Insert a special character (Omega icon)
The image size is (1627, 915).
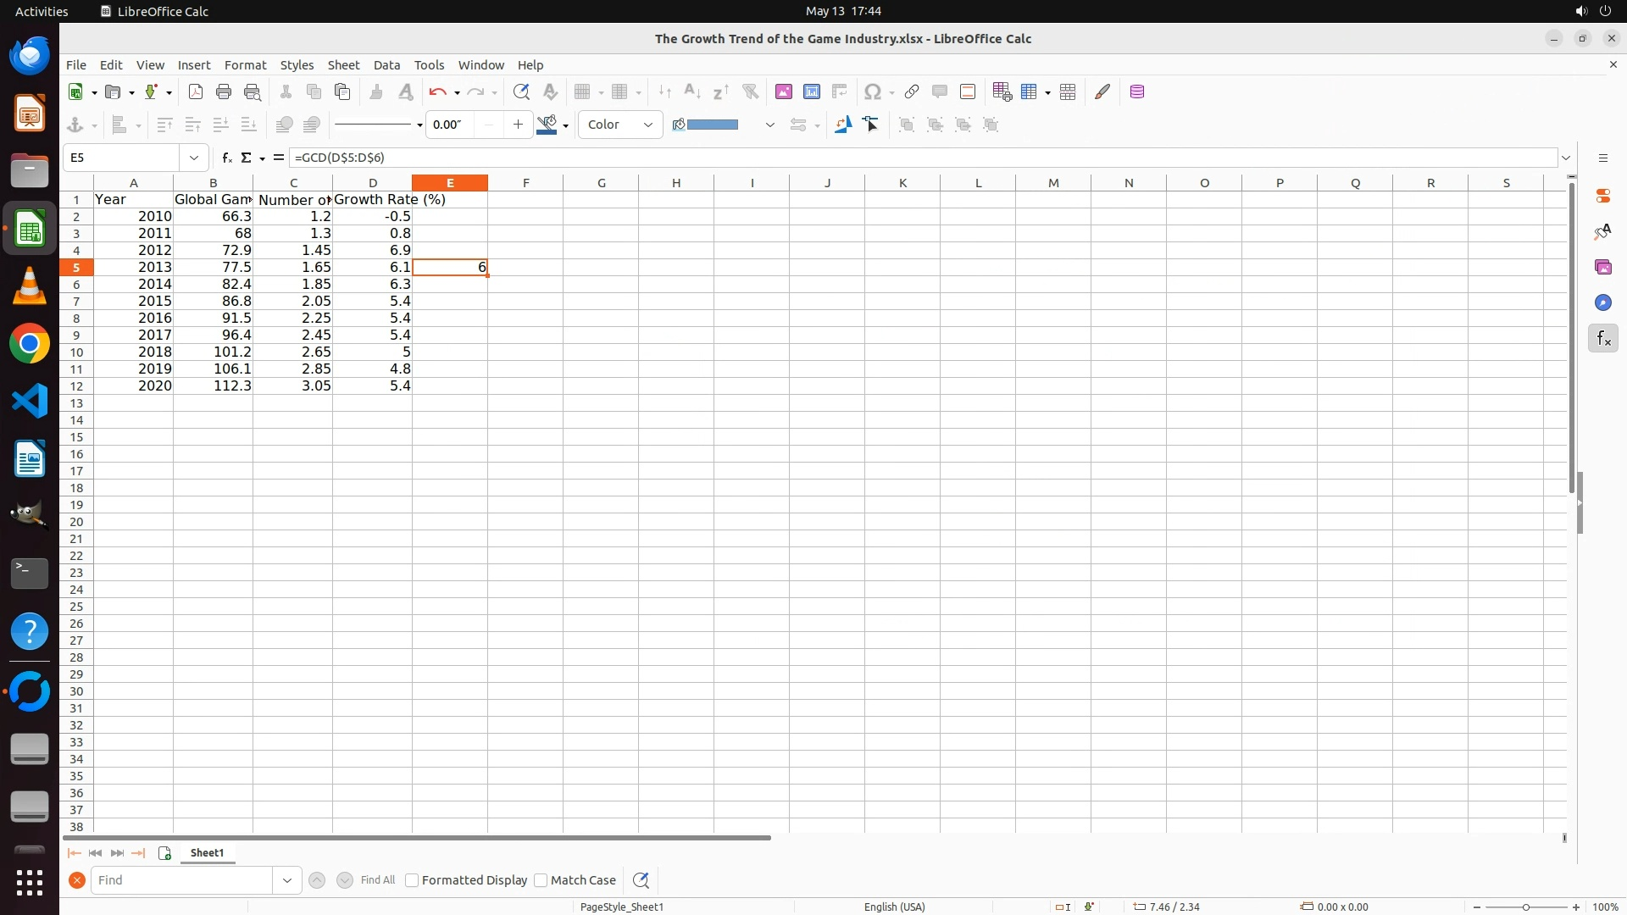click(872, 92)
